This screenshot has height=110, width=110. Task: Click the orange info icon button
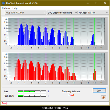[x=103, y=97]
